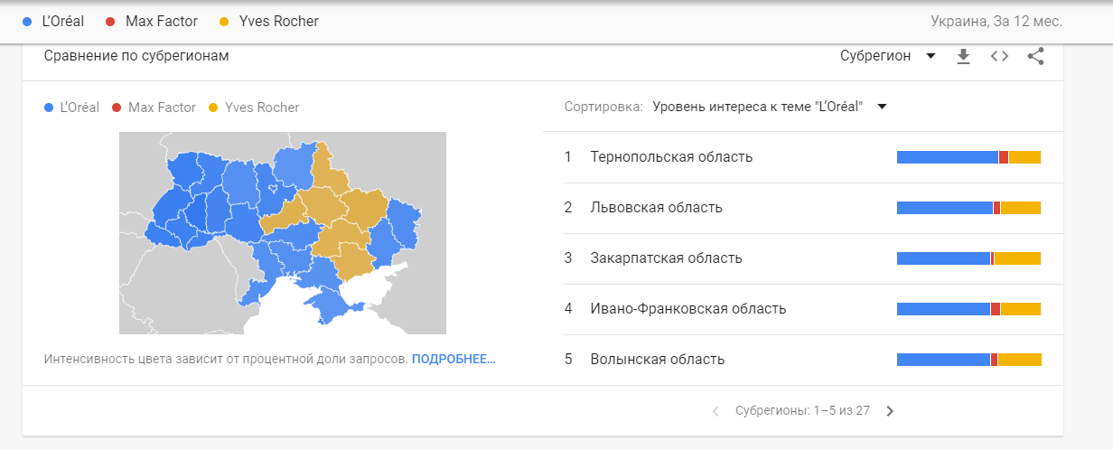Click "Украина, За 12 мес." header text
The width and height of the screenshot is (1113, 450).
(996, 20)
